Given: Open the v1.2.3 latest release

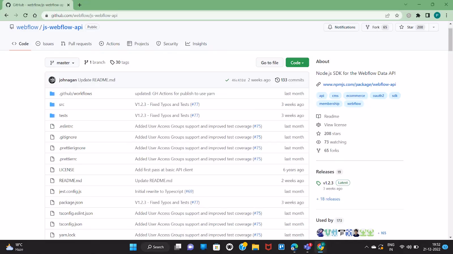Looking at the screenshot, I should [x=328, y=183].
